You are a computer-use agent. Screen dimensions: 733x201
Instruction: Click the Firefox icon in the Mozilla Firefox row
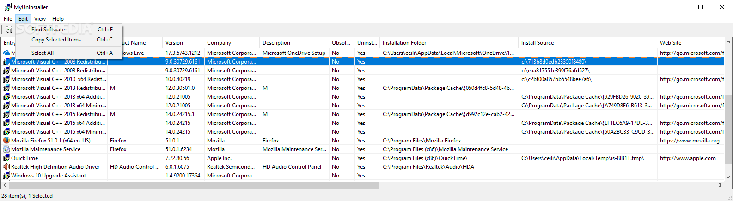tap(6, 141)
